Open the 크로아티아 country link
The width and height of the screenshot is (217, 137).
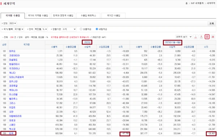click(14, 56)
